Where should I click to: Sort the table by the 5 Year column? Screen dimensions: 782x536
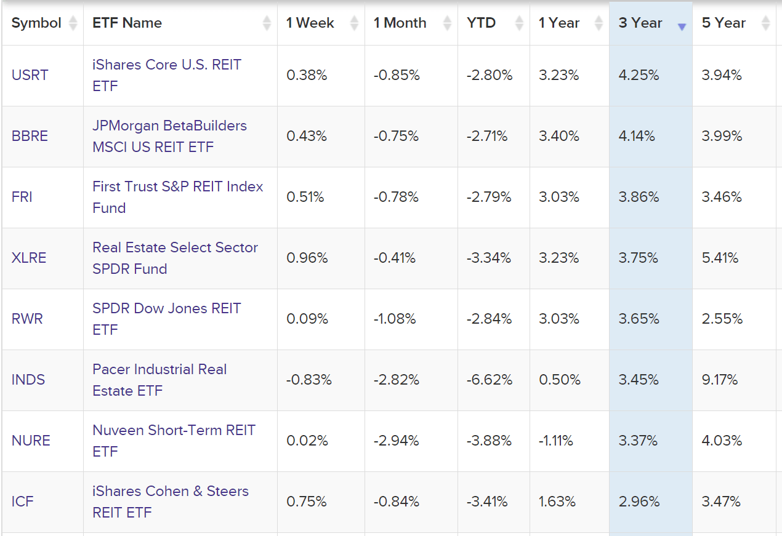pyautogui.click(x=724, y=23)
